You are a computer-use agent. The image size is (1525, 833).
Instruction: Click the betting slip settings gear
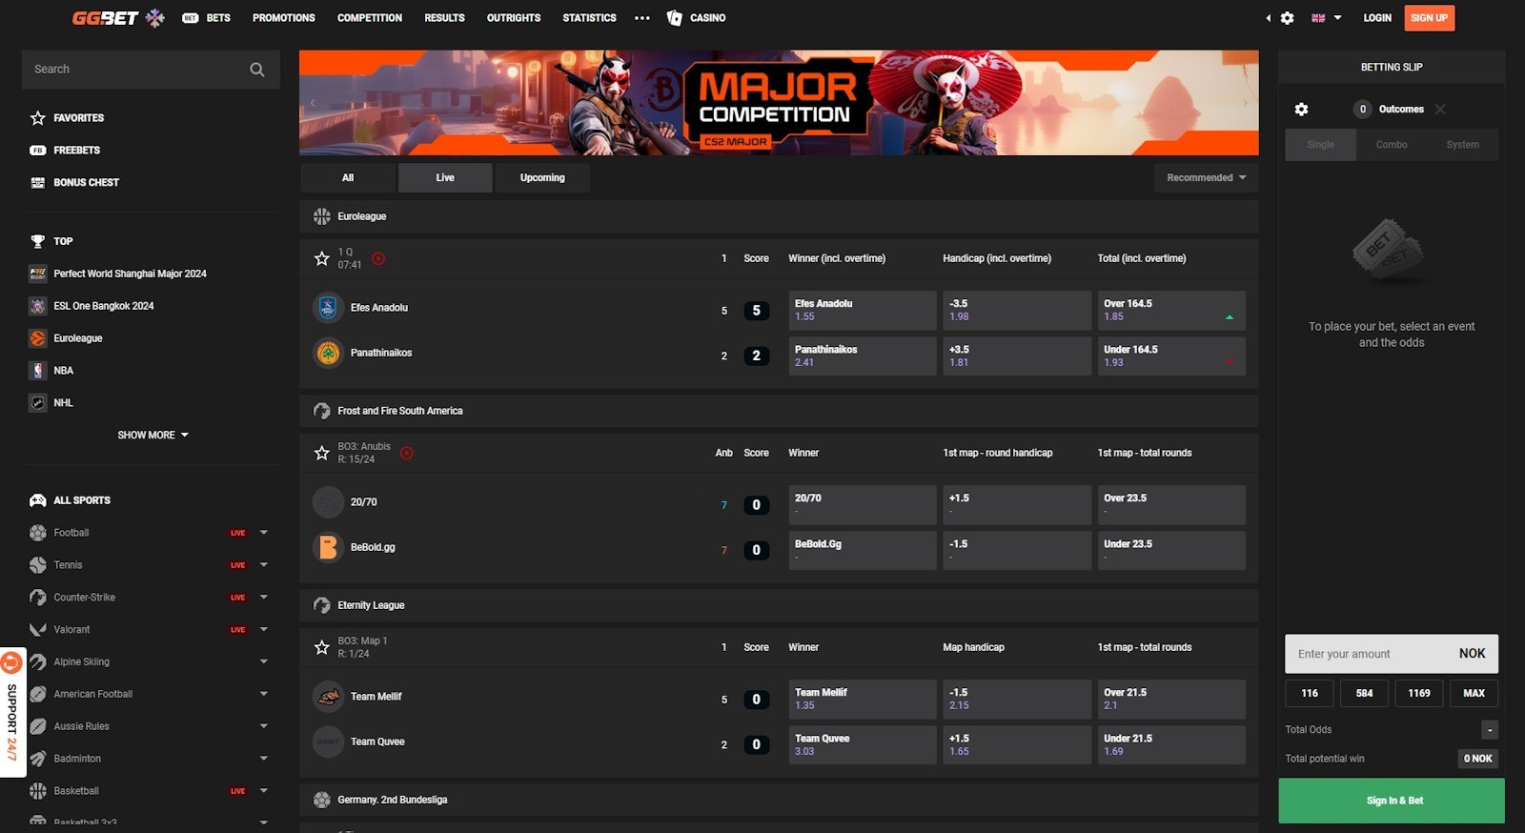tap(1302, 110)
